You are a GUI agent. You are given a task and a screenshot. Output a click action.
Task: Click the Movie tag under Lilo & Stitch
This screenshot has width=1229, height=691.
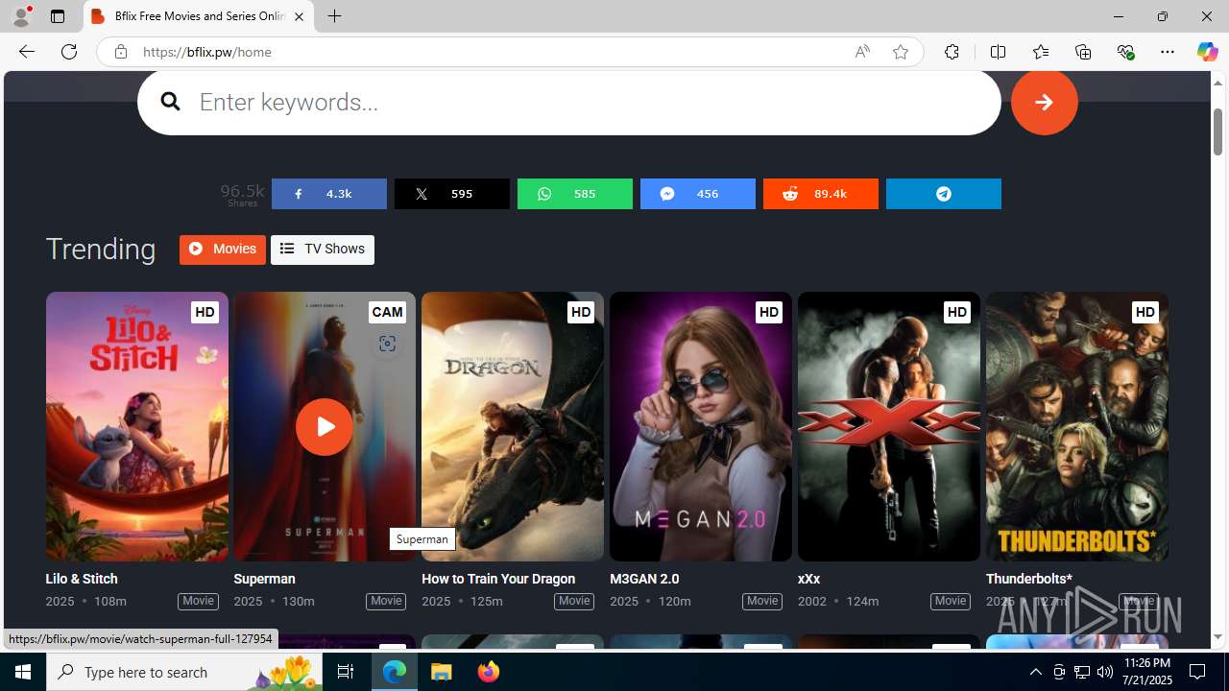[x=198, y=601]
